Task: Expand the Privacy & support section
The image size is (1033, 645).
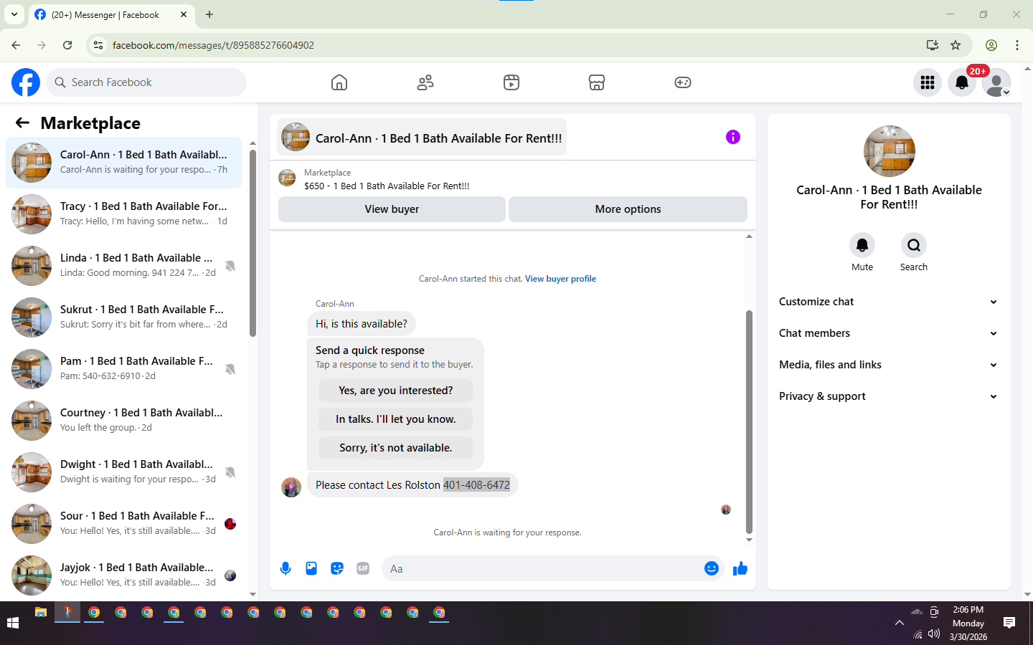Action: tap(888, 396)
